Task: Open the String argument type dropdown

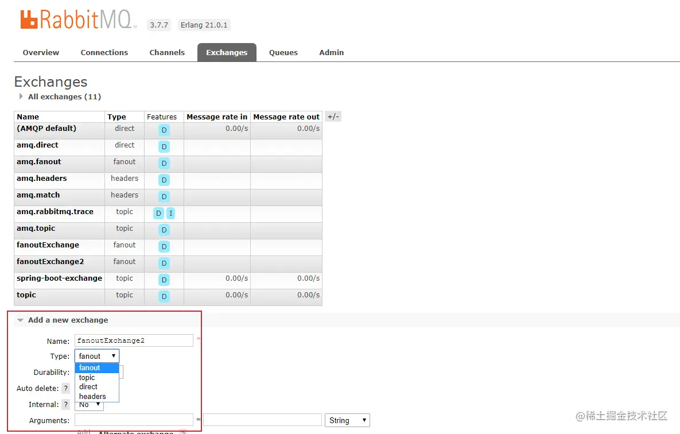Action: click(x=347, y=420)
